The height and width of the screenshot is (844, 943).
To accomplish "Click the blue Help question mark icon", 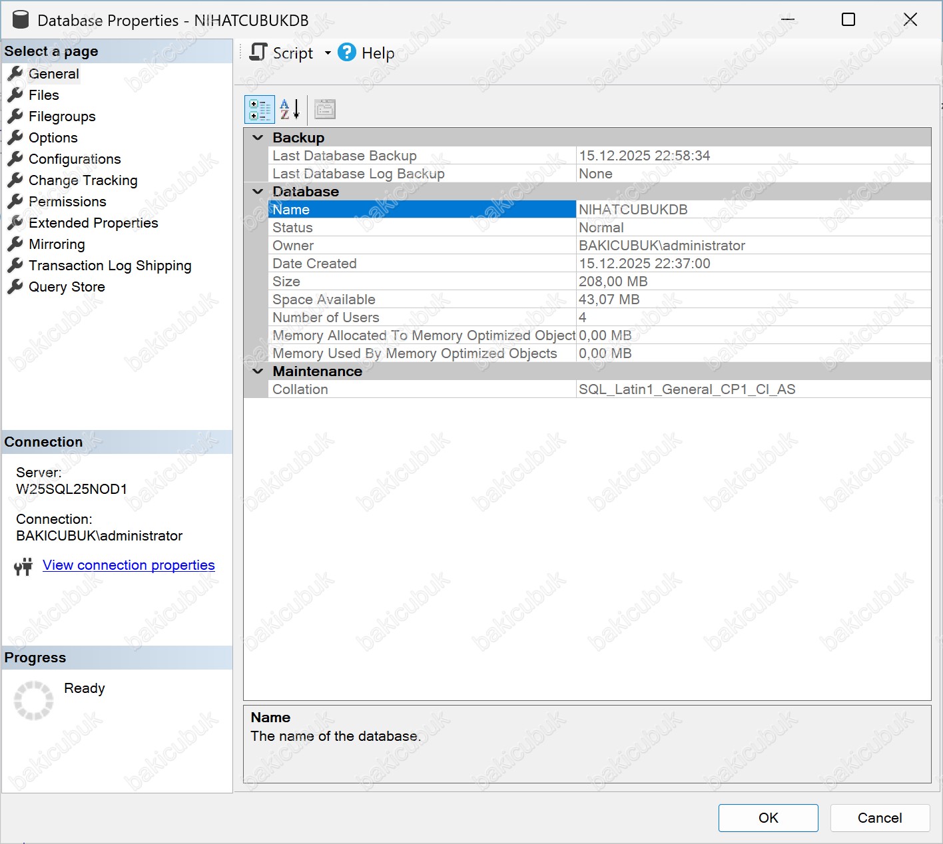I will (347, 53).
